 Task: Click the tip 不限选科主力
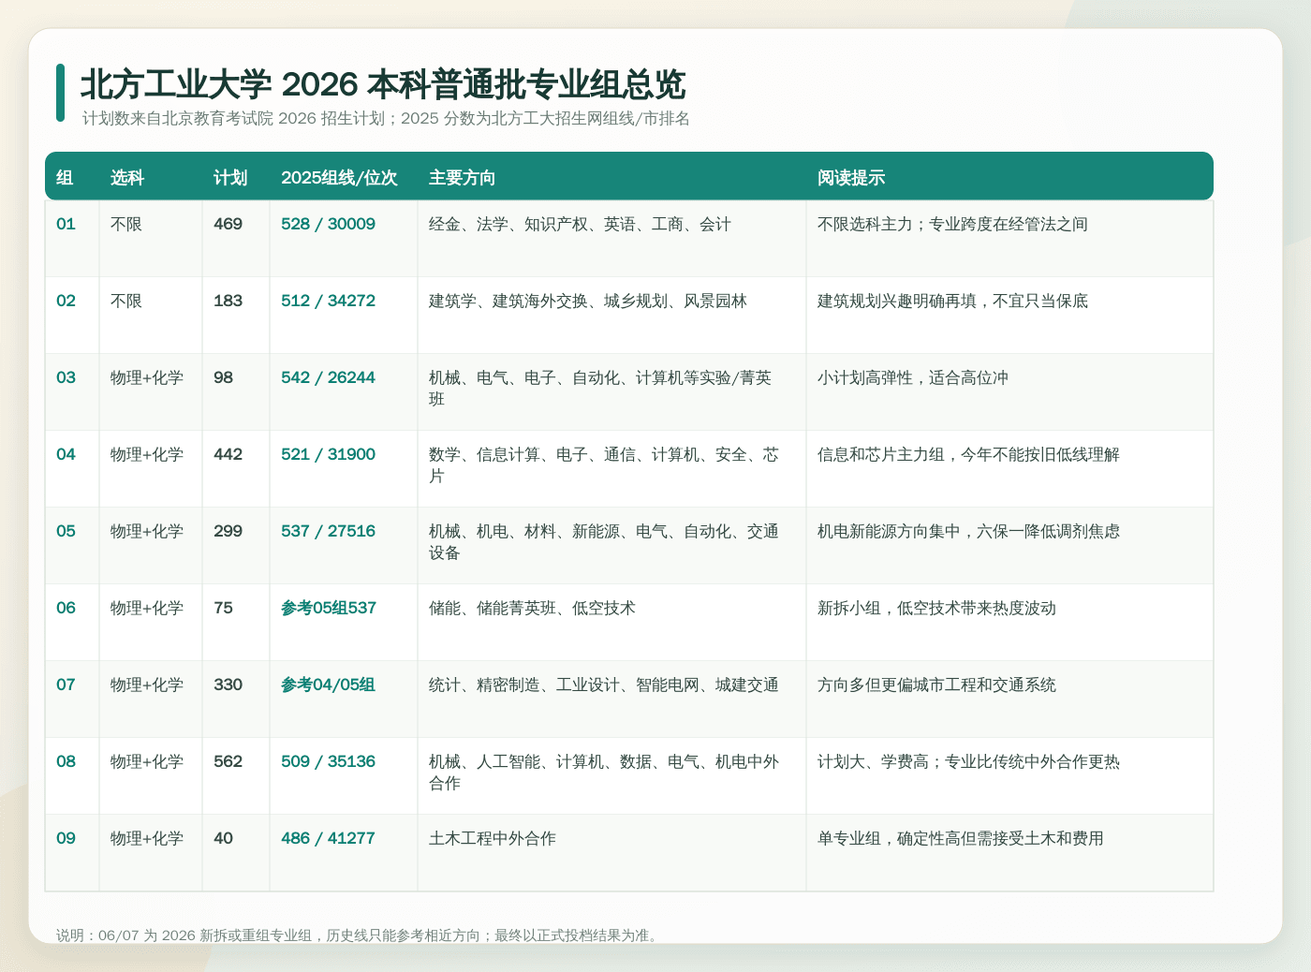click(x=952, y=225)
